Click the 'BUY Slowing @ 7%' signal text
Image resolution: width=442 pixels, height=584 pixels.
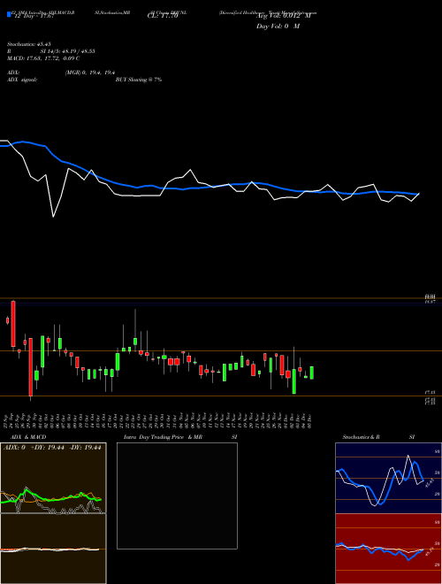[x=139, y=80]
